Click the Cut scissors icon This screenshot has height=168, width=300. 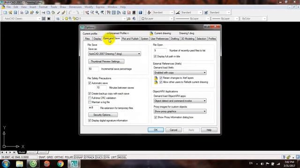[x=43, y=13]
